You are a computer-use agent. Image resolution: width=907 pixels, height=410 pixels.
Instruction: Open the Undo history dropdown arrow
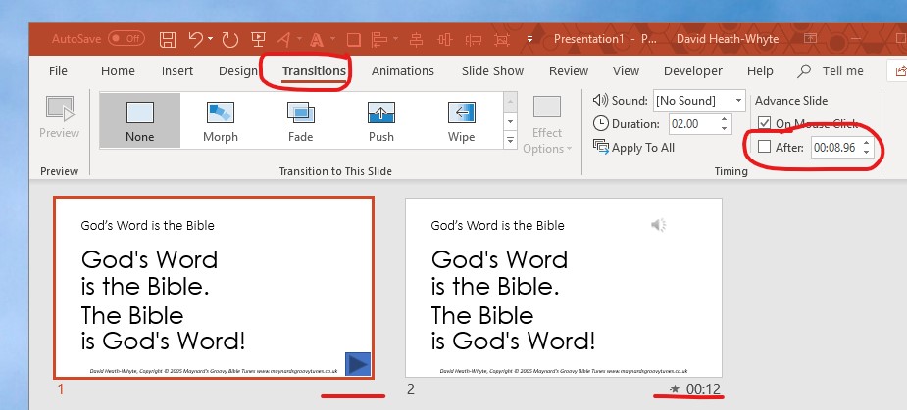point(211,39)
